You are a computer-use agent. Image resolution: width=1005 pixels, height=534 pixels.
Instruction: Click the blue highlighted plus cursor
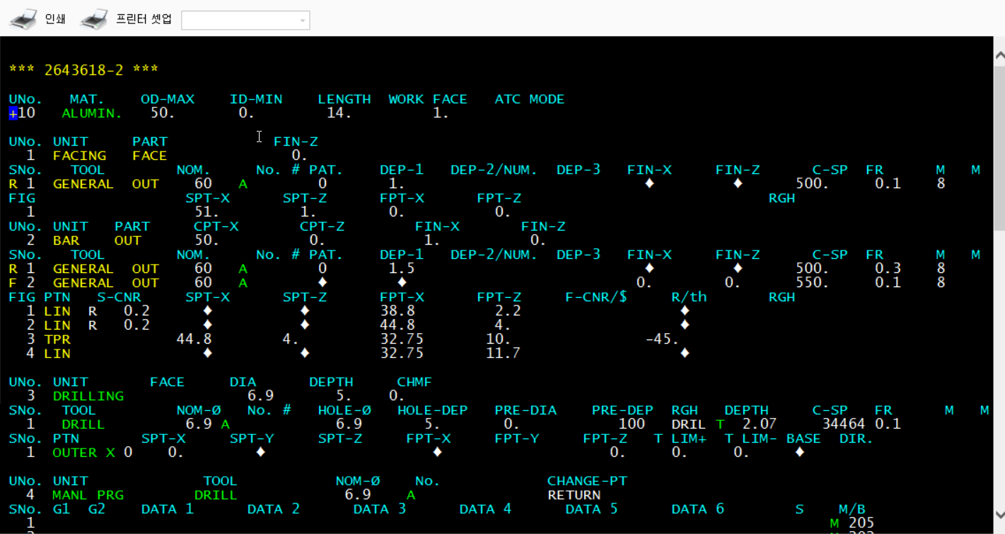pyautogui.click(x=13, y=113)
